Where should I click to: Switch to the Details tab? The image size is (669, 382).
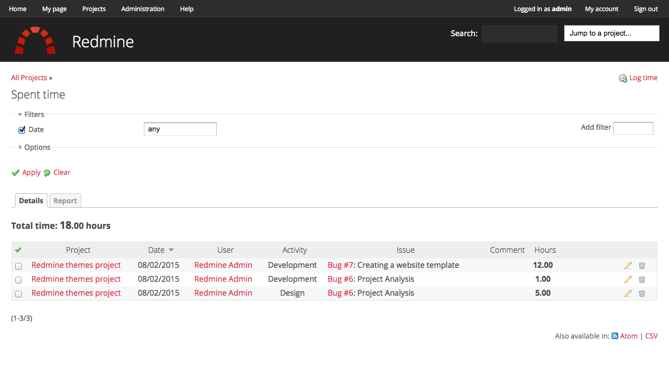pyautogui.click(x=31, y=200)
